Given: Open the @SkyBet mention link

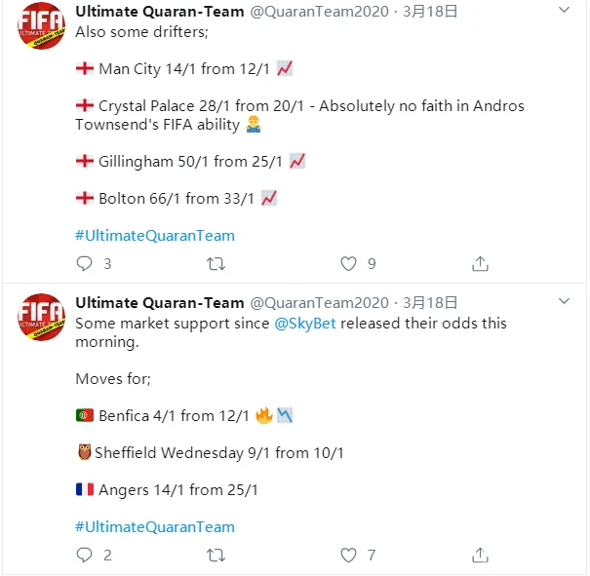Looking at the screenshot, I should click(x=305, y=323).
